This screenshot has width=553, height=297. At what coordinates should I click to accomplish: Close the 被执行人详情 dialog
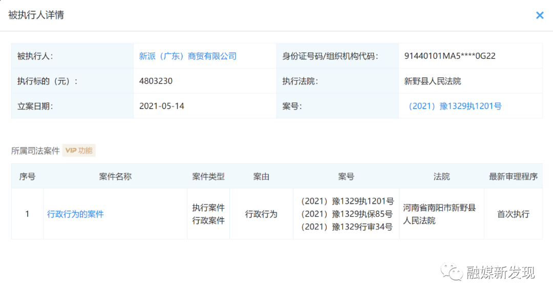[540, 15]
